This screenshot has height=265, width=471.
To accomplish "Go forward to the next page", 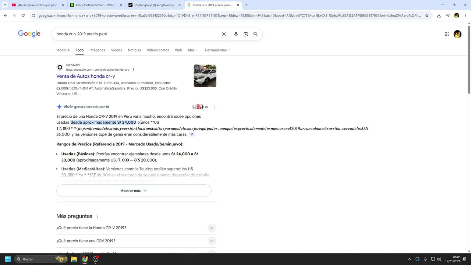I will point(14,15).
